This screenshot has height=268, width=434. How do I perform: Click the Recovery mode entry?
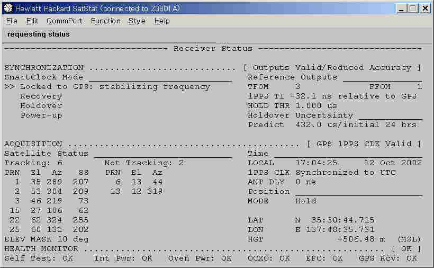41,96
